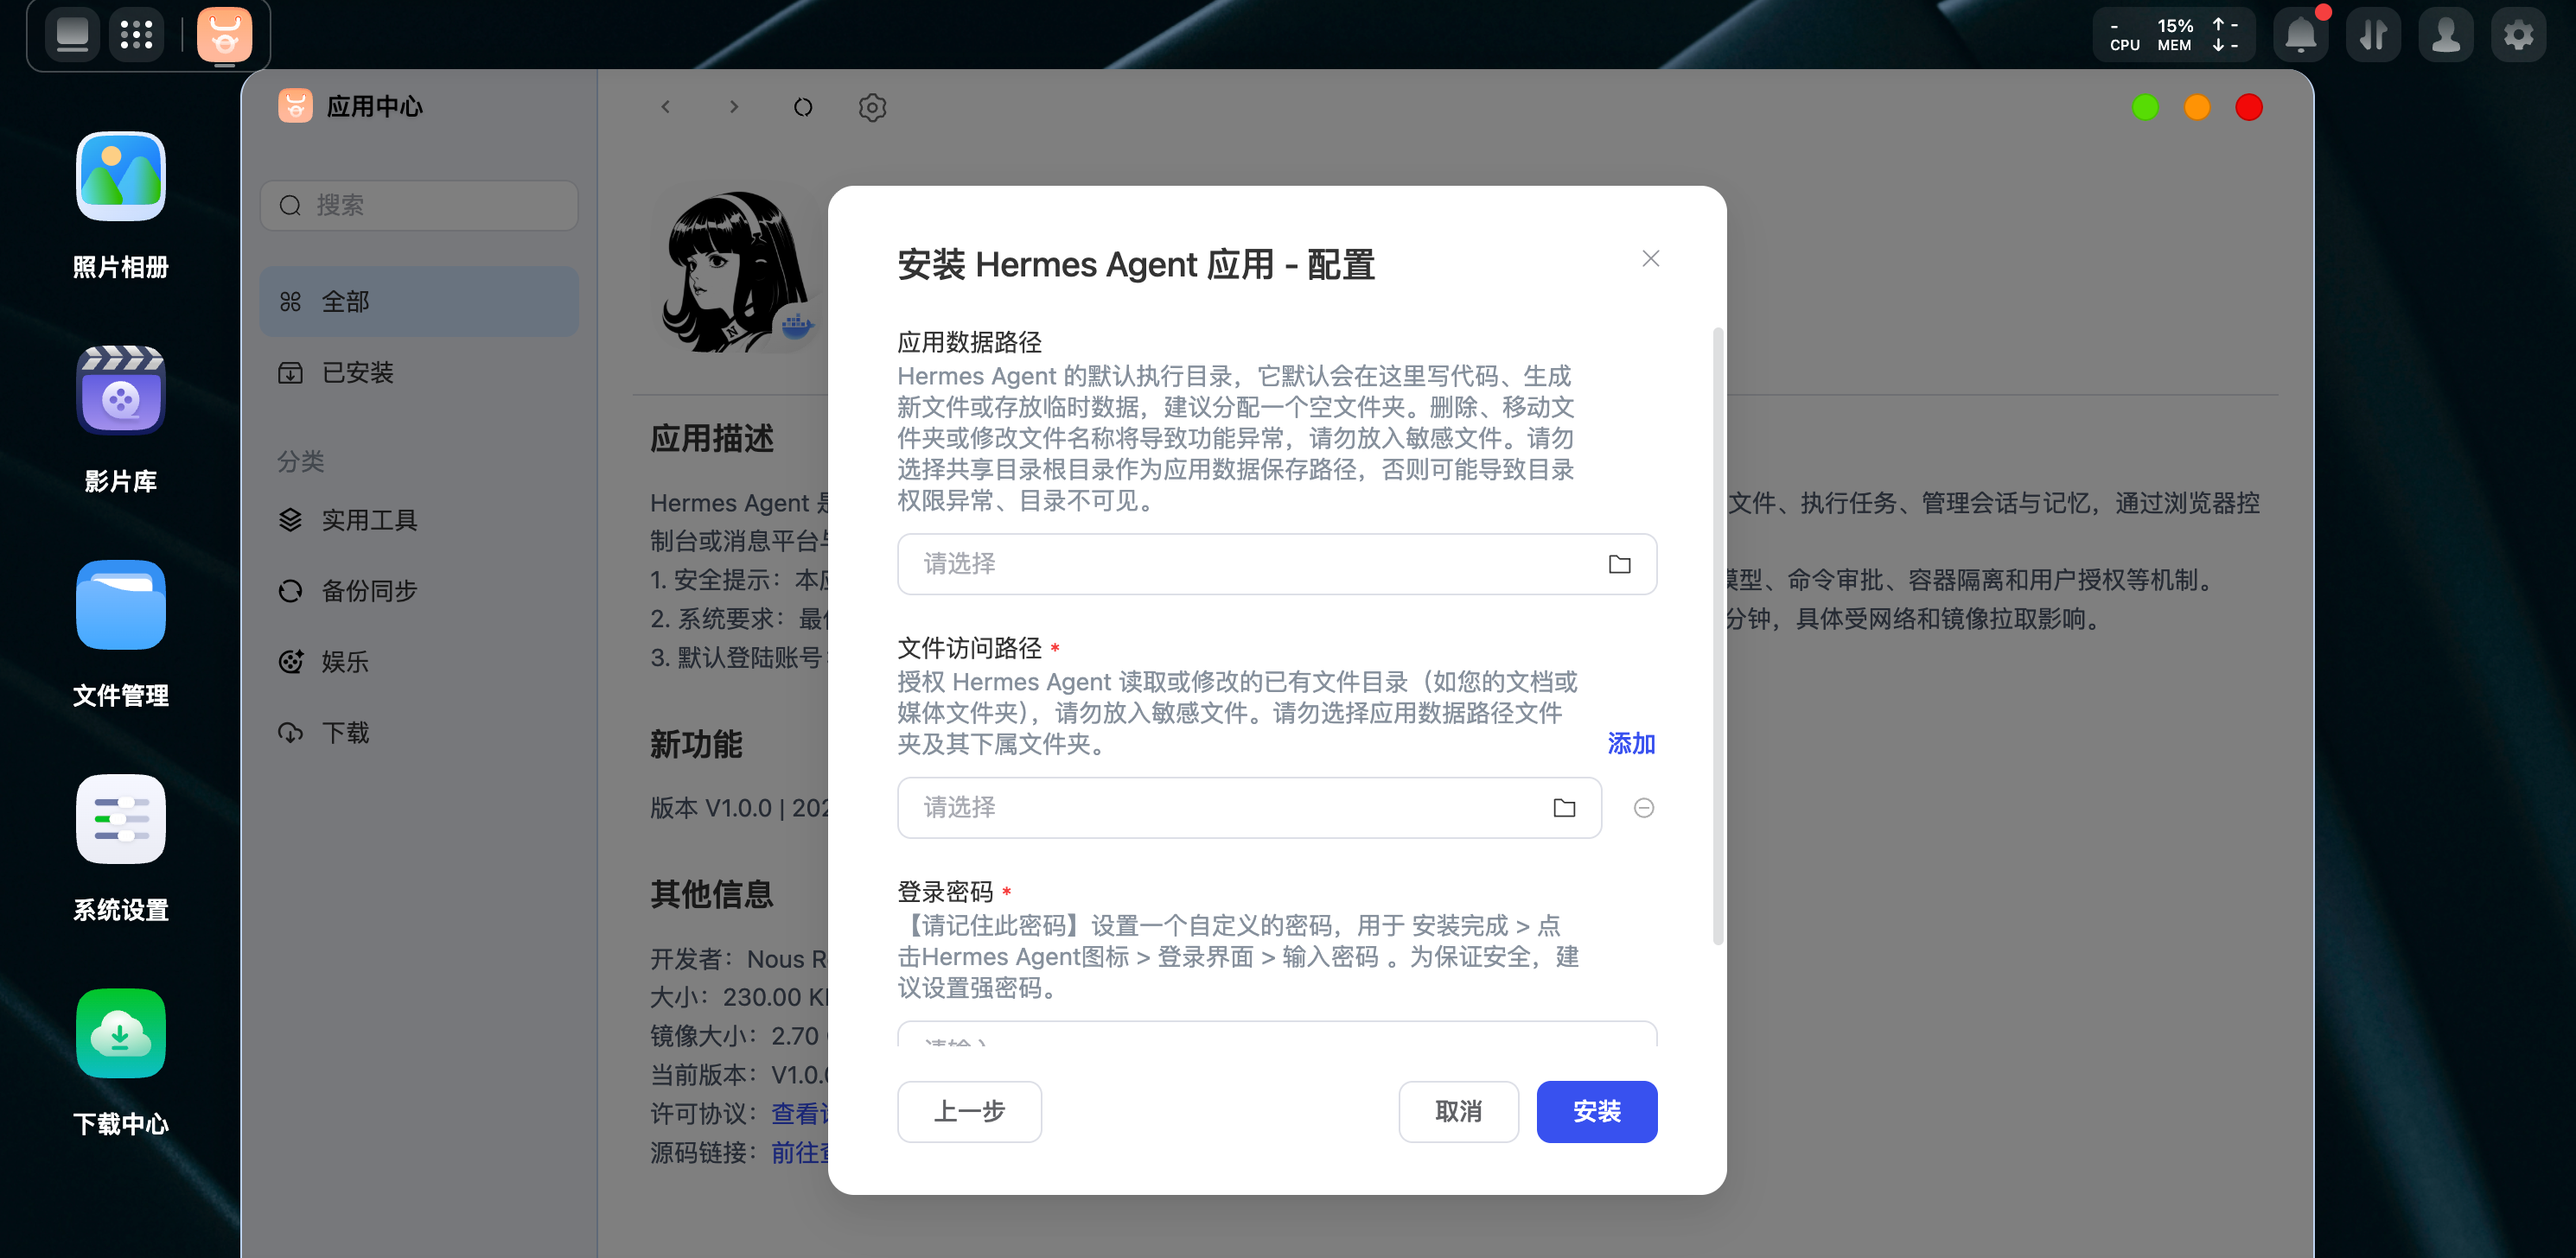This screenshot has width=2576, height=1258.
Task: Click the 应用中心 logo in sidebar
Action: 295,106
